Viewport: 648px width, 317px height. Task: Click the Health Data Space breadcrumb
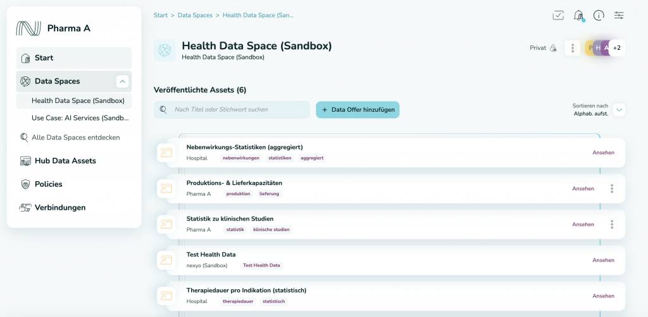pyautogui.click(x=258, y=15)
